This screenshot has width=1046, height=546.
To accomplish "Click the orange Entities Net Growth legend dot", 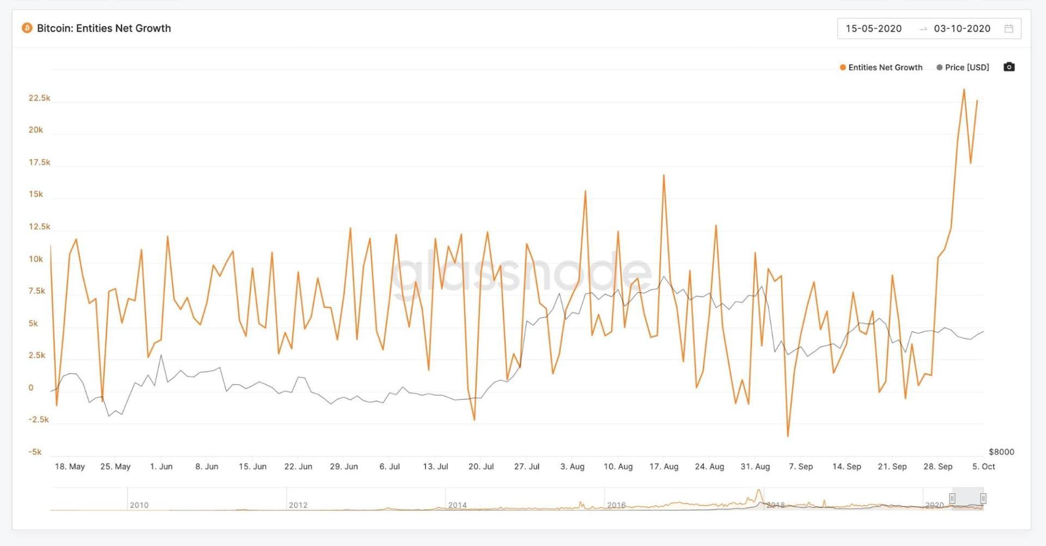I will click(843, 68).
